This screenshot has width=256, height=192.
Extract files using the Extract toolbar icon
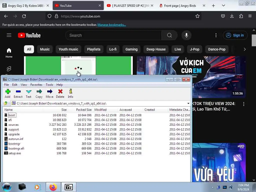coord(18,93)
